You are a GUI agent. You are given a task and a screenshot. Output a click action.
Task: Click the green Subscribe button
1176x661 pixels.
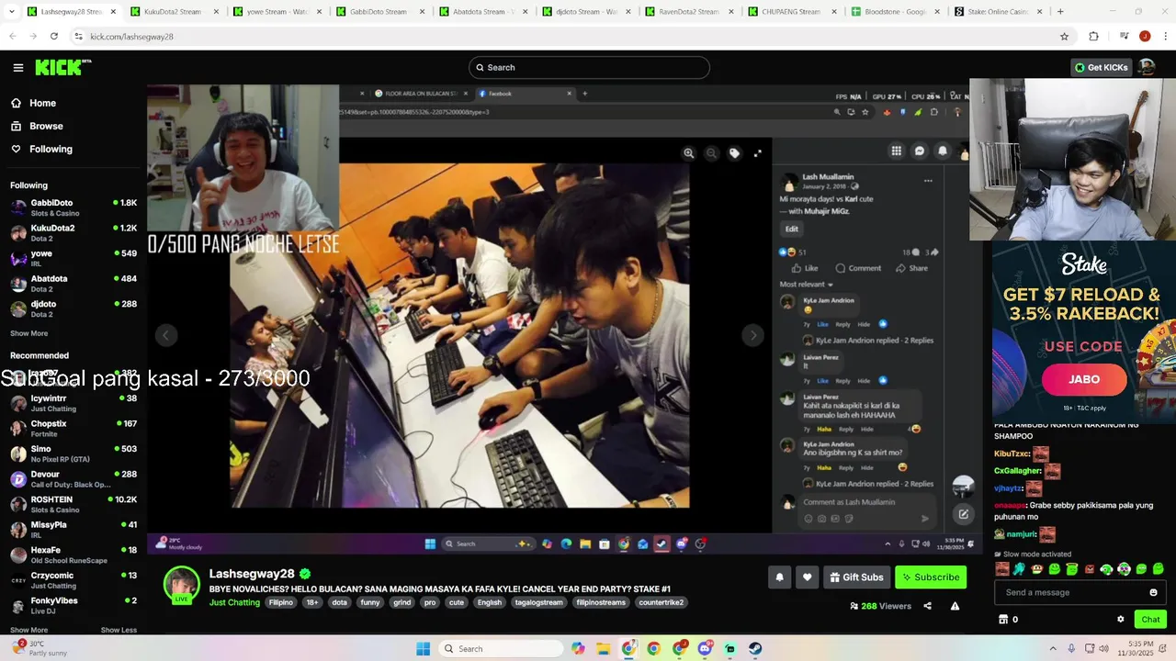point(931,577)
